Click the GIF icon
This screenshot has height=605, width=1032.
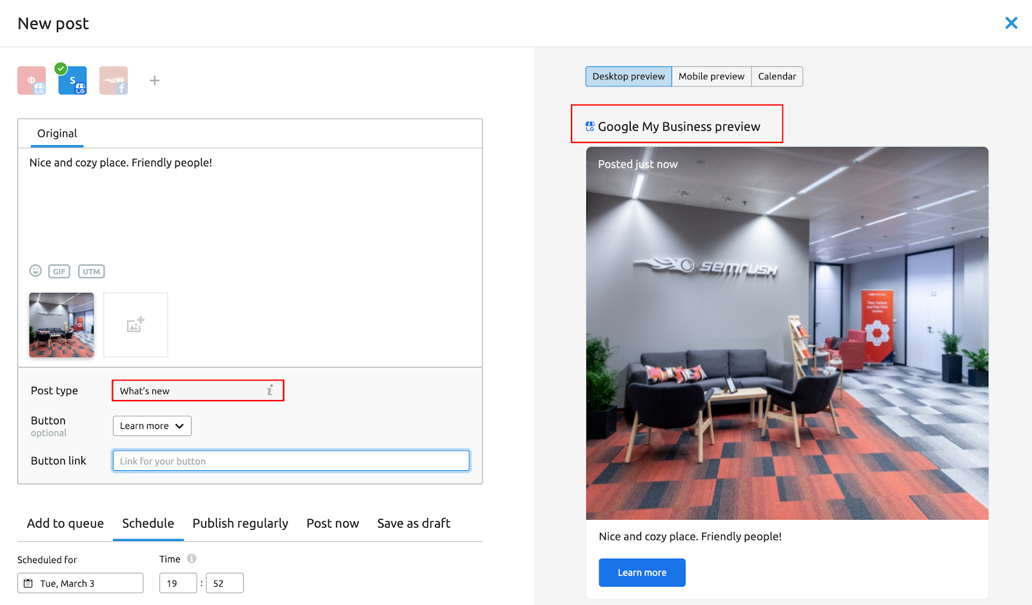[59, 272]
